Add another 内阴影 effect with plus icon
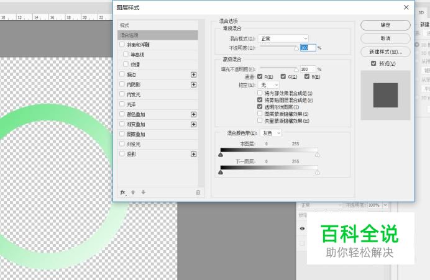This screenshot has height=280, width=430. [194, 84]
